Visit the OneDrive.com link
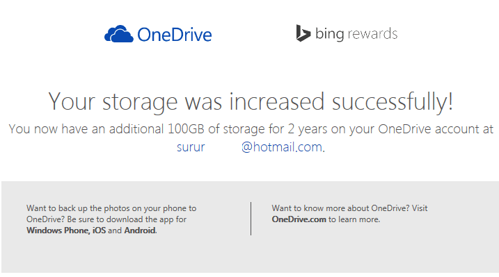Screen dimensions: 499x277 299,219
